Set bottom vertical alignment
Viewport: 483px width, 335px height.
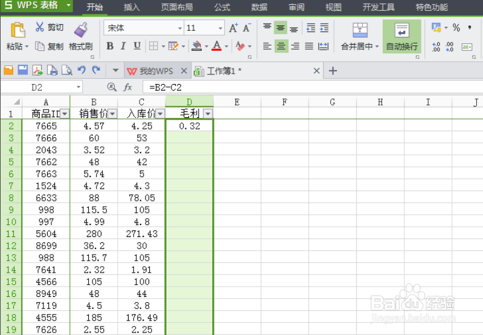pyautogui.click(x=294, y=28)
